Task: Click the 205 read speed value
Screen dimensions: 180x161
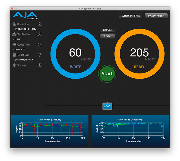Action: [139, 52]
